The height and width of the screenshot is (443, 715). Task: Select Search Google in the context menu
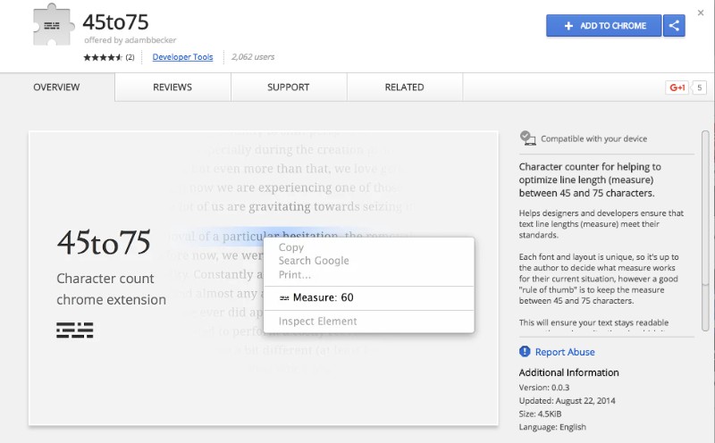point(368,261)
